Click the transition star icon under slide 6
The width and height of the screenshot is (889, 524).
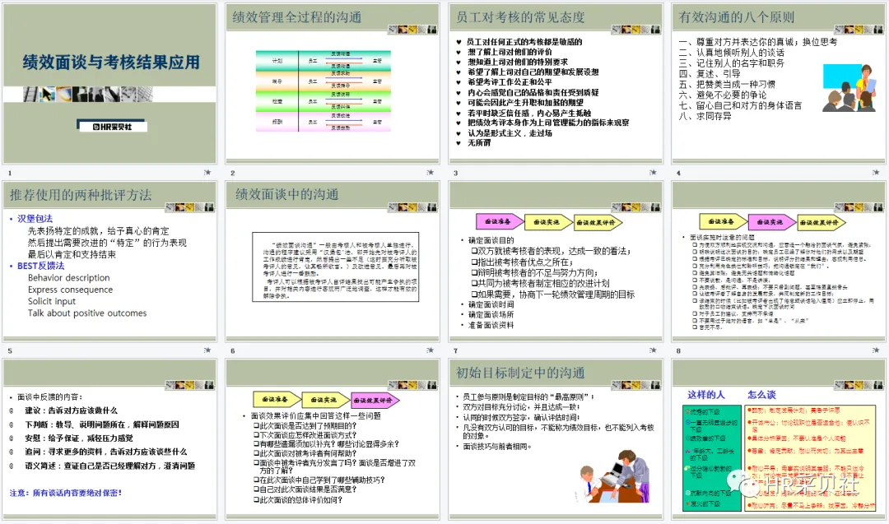point(431,350)
